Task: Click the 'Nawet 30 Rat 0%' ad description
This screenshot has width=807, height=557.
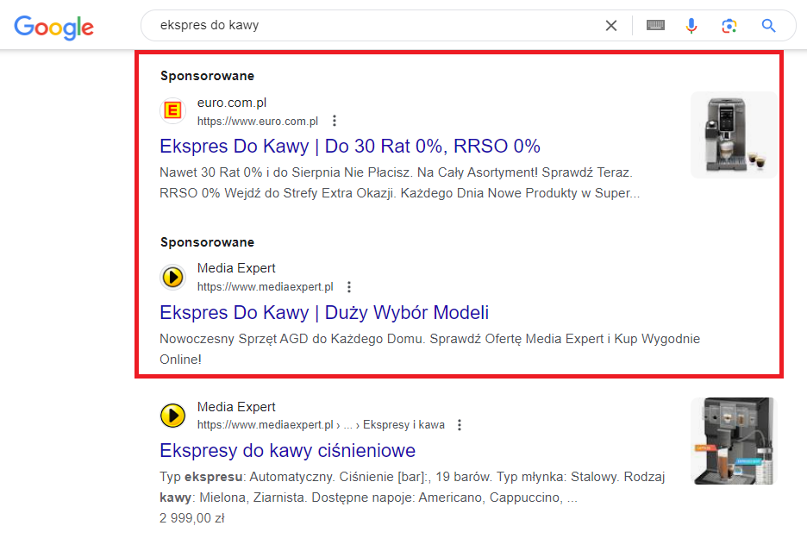Action: pos(400,183)
